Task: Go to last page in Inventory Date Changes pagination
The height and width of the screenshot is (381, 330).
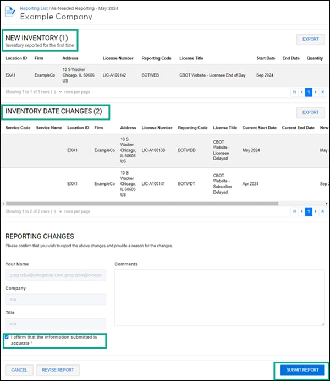Action: (x=323, y=211)
